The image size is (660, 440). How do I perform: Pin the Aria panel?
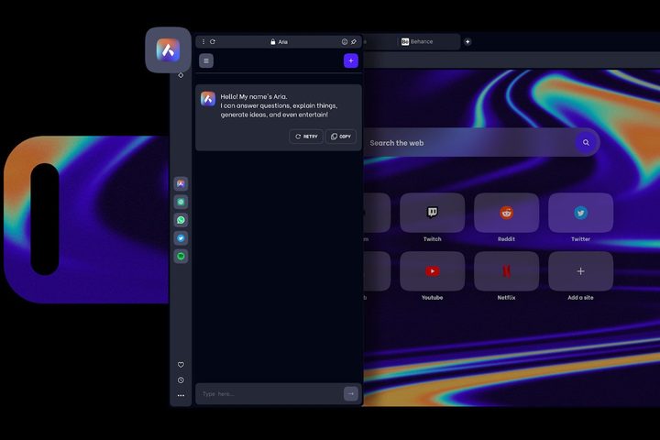tap(354, 41)
